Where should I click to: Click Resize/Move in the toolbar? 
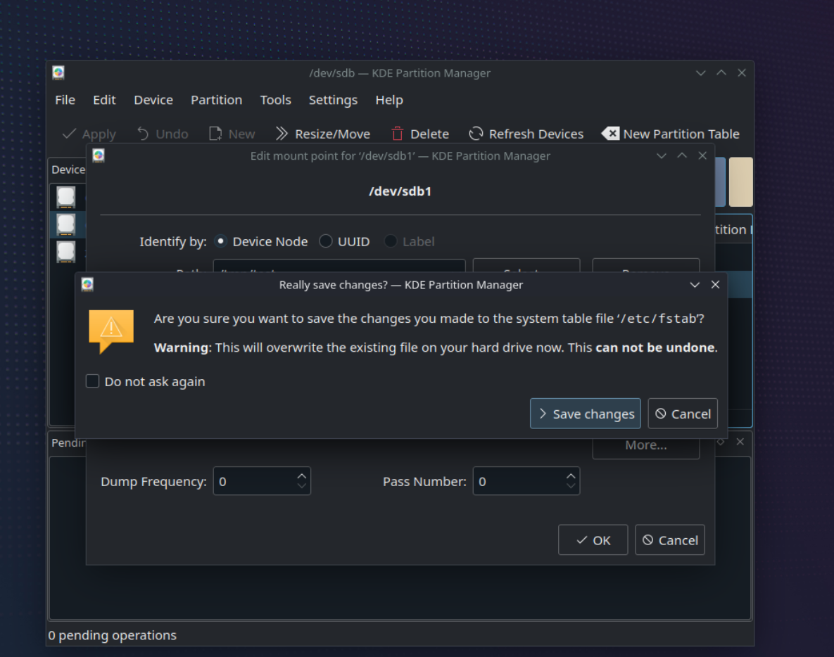point(323,134)
